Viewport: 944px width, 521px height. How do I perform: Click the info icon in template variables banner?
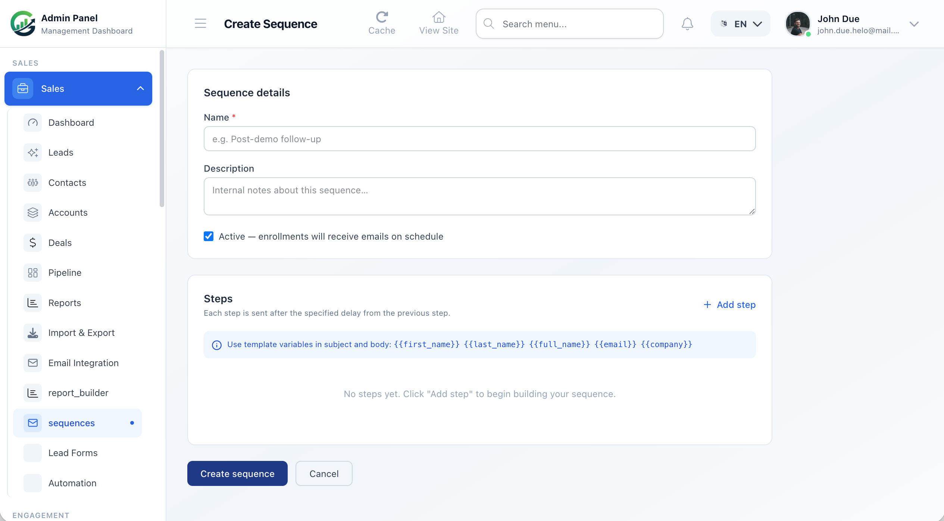pyautogui.click(x=217, y=345)
